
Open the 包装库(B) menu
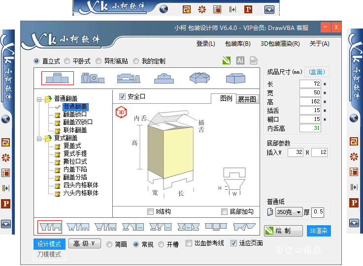(237, 44)
